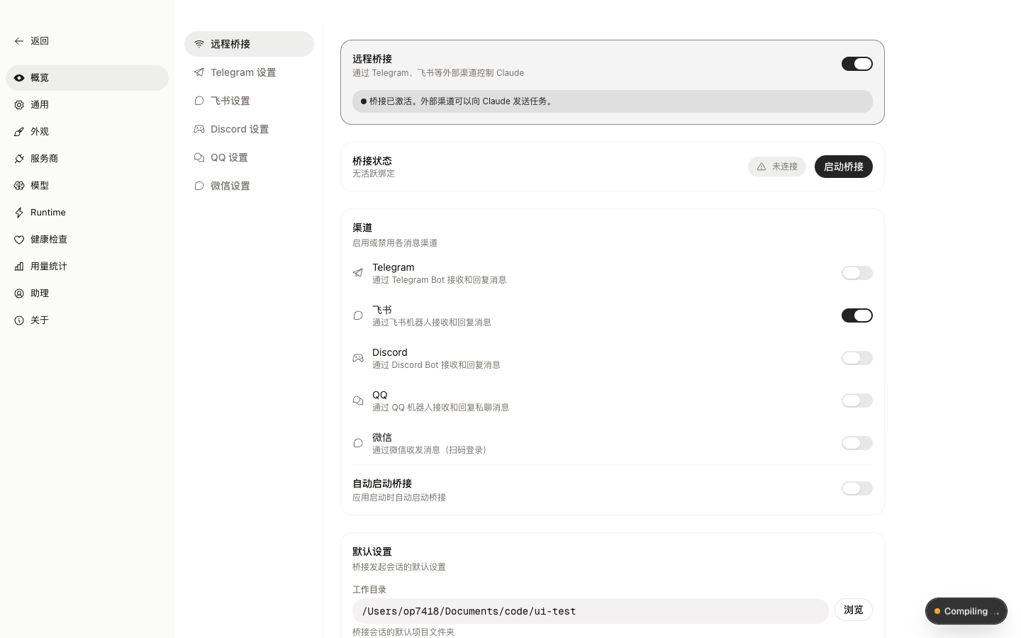Click the gamepad icon beside Discord 设置
Screen dimensions: 1021x638
(x=199, y=129)
